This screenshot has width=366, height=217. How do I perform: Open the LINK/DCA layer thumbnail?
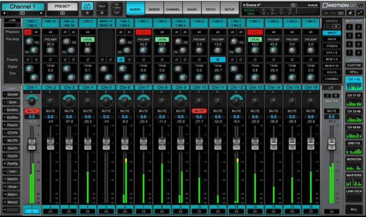click(x=354, y=196)
